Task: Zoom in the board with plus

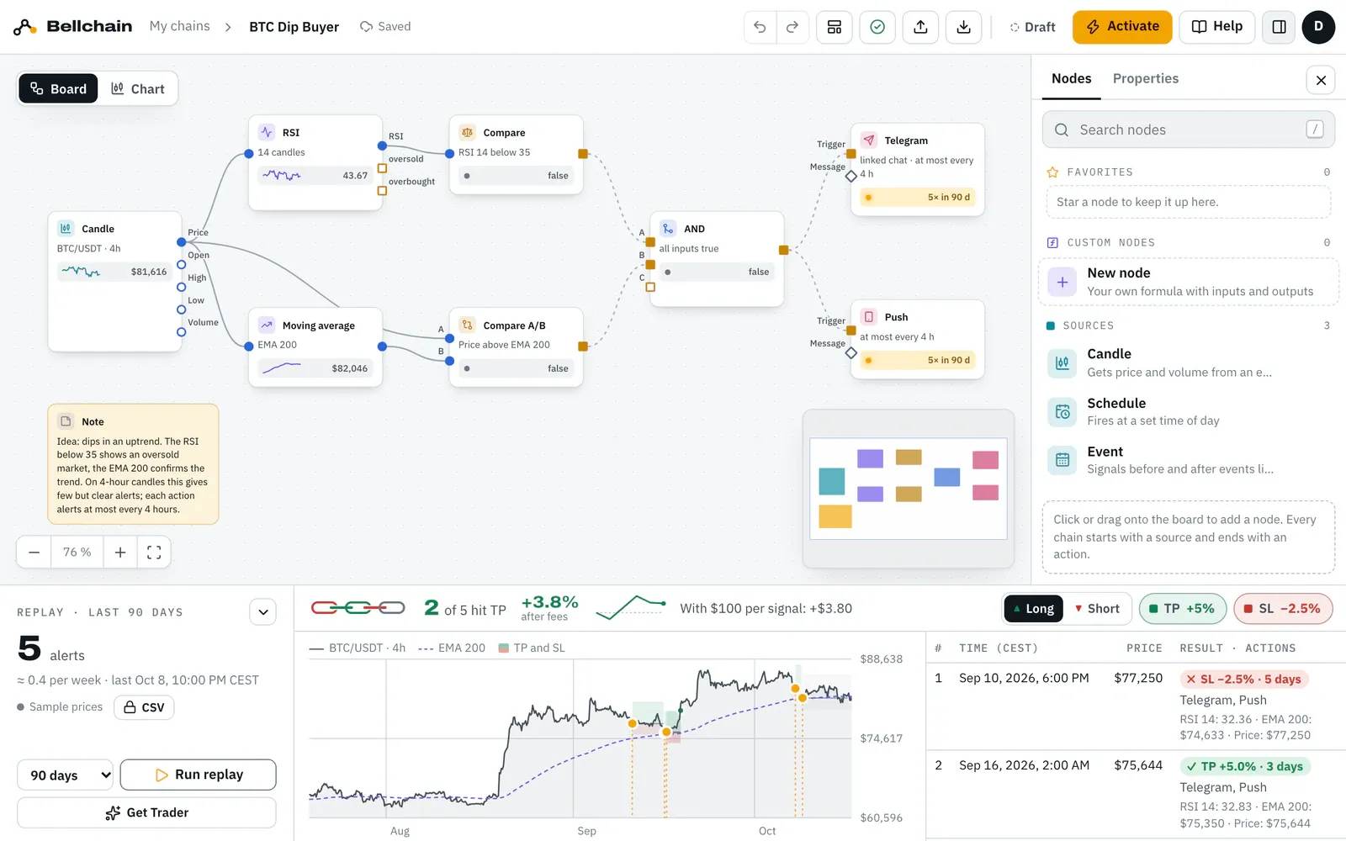Action: (x=120, y=553)
